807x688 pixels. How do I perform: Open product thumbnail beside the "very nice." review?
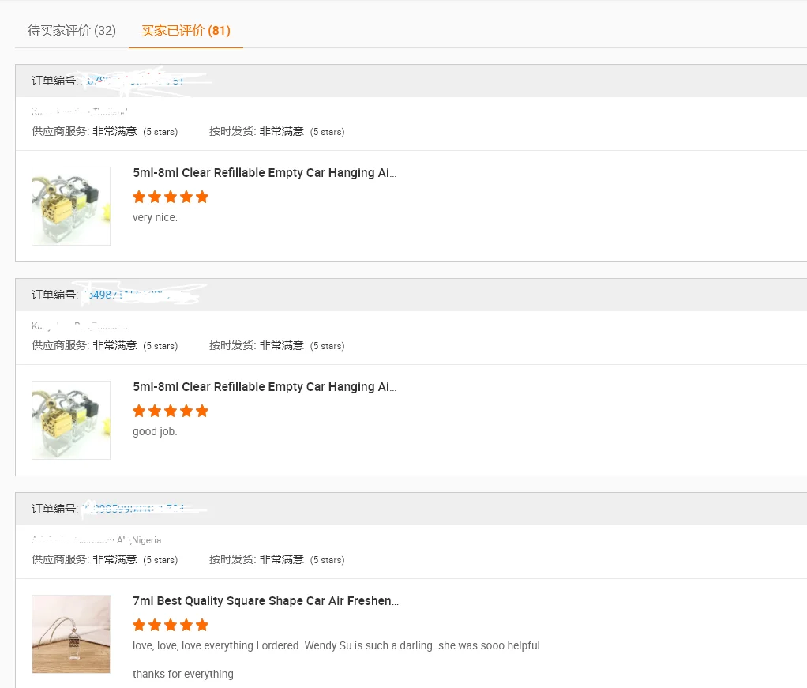point(71,205)
